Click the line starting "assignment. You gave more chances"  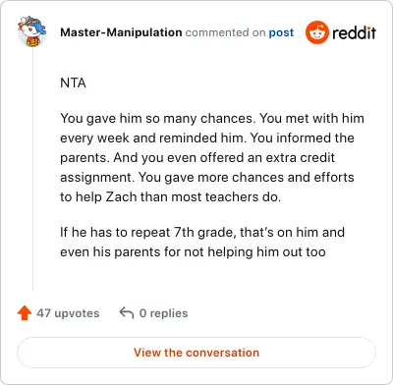coord(207,177)
